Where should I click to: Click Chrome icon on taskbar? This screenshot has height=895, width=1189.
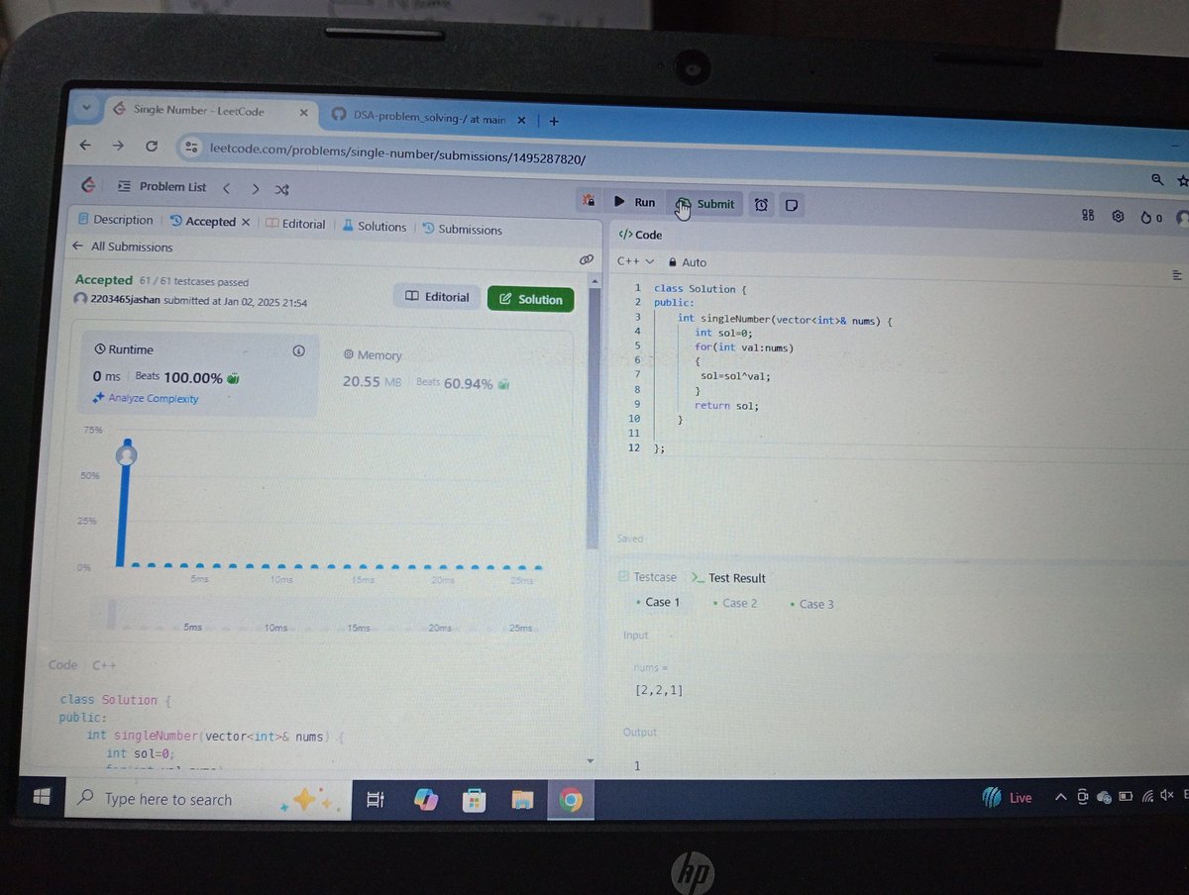coord(571,801)
